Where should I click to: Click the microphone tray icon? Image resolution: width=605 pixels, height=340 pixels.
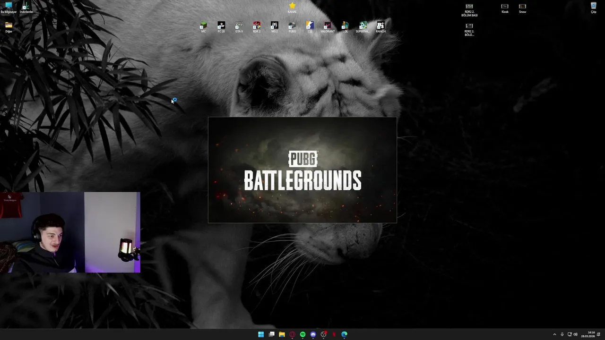562,334
